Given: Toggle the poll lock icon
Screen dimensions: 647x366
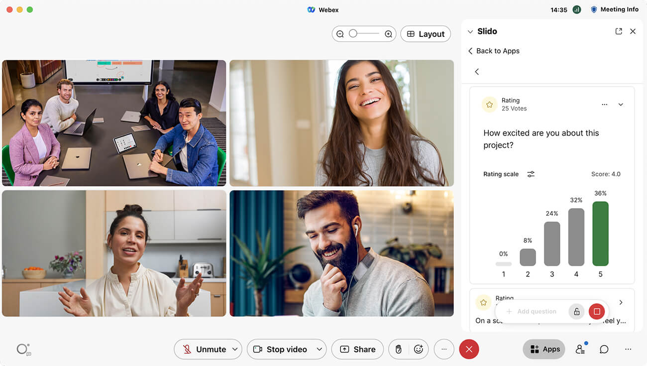Looking at the screenshot, I should pyautogui.click(x=576, y=312).
